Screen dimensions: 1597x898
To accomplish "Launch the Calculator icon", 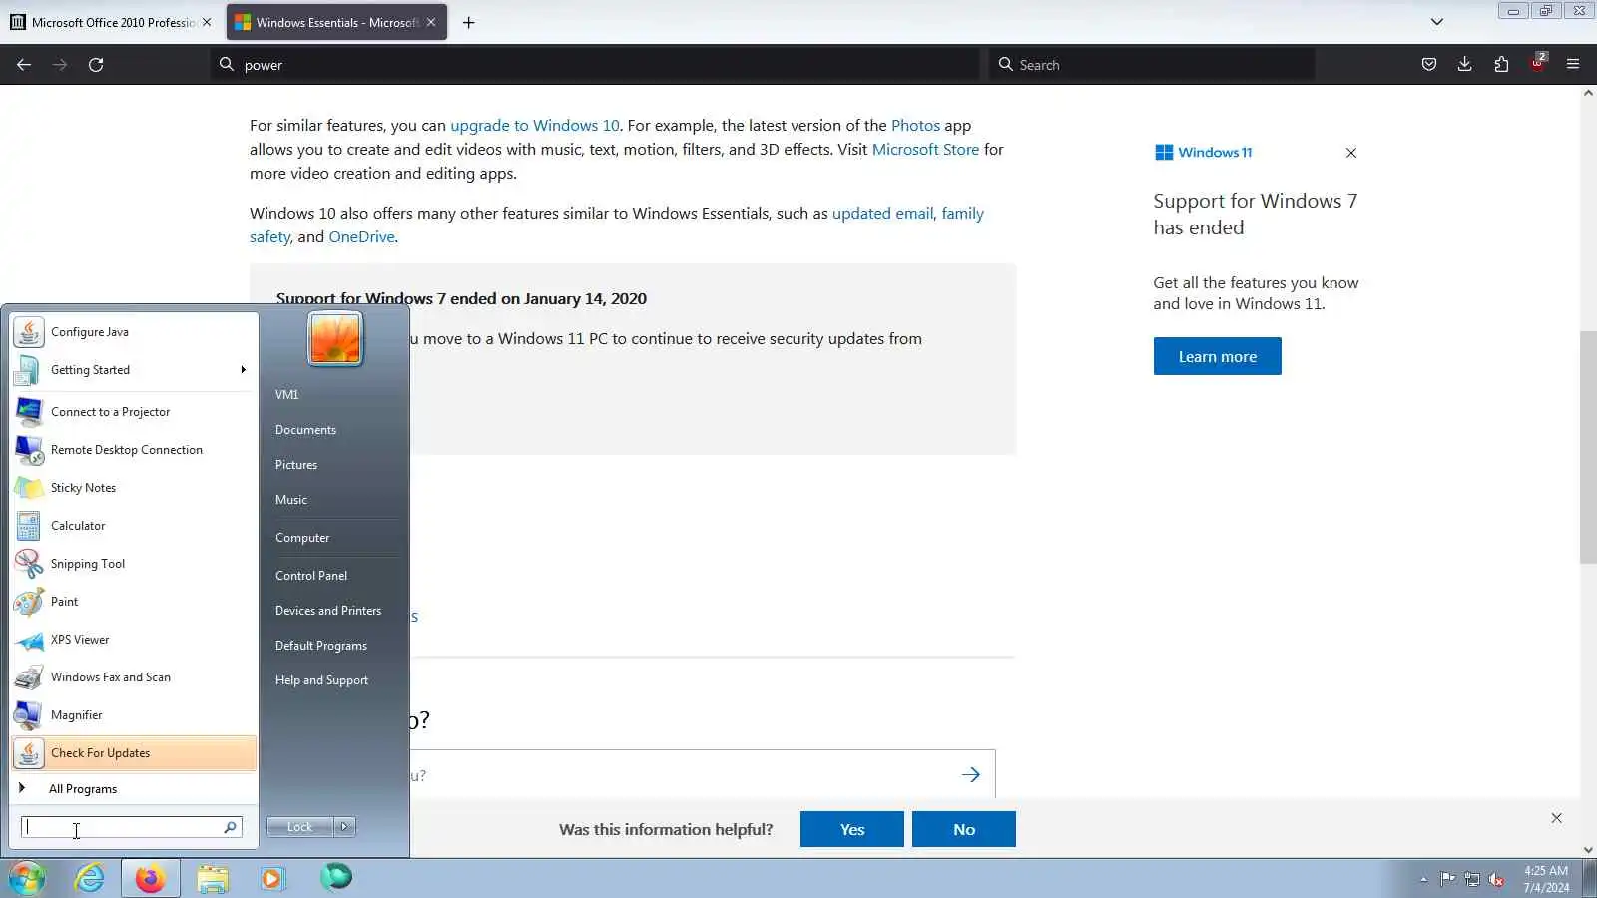I will [x=29, y=526].
